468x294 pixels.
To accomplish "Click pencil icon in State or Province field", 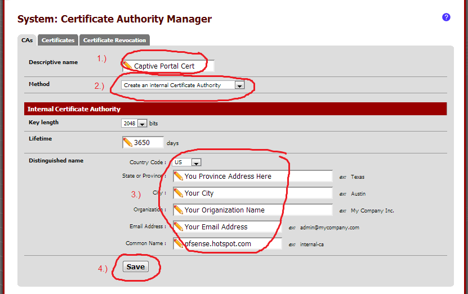I will tap(179, 176).
